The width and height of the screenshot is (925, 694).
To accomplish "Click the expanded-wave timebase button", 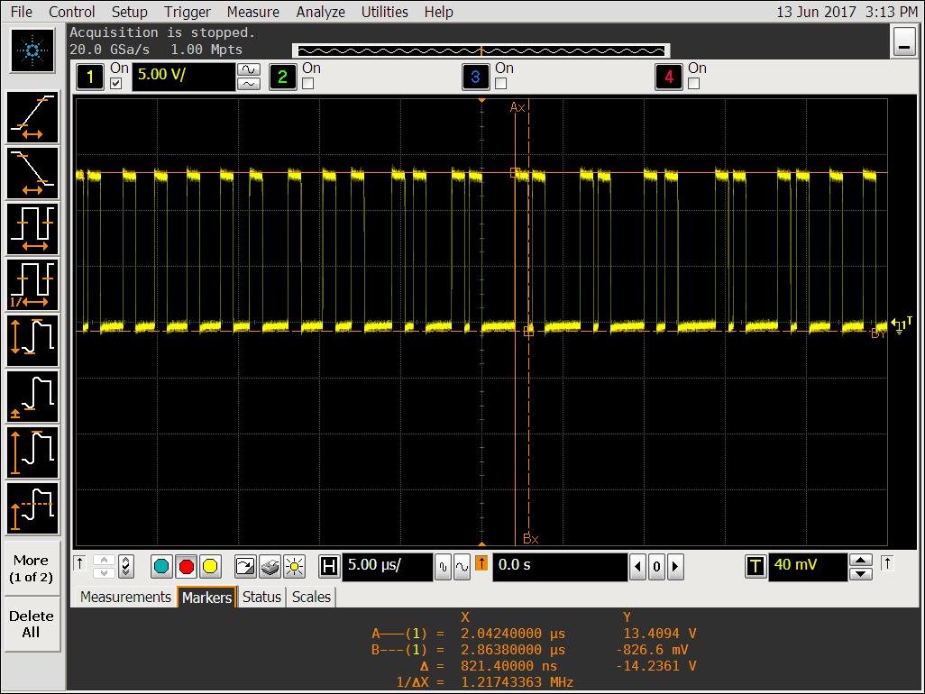I will click(462, 567).
